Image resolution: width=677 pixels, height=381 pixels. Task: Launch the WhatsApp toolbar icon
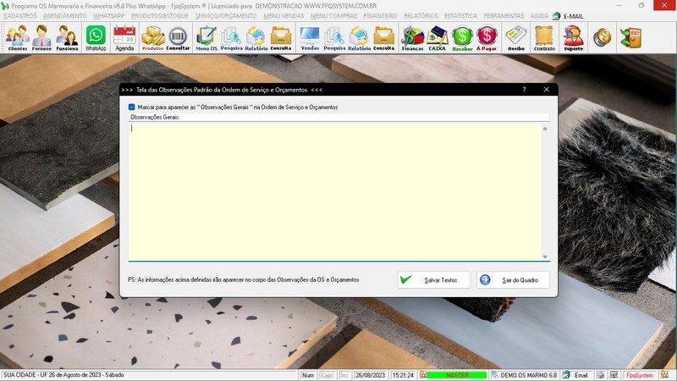(x=96, y=37)
